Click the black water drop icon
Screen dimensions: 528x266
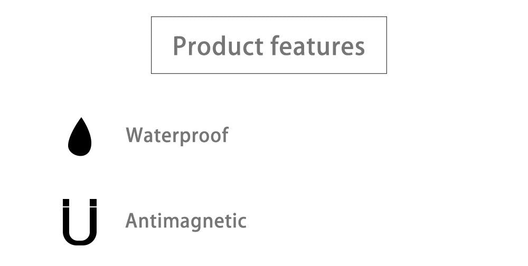(x=80, y=137)
